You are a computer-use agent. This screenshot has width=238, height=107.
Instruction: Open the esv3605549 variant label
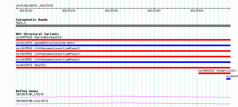pyautogui.click(x=48, y=48)
